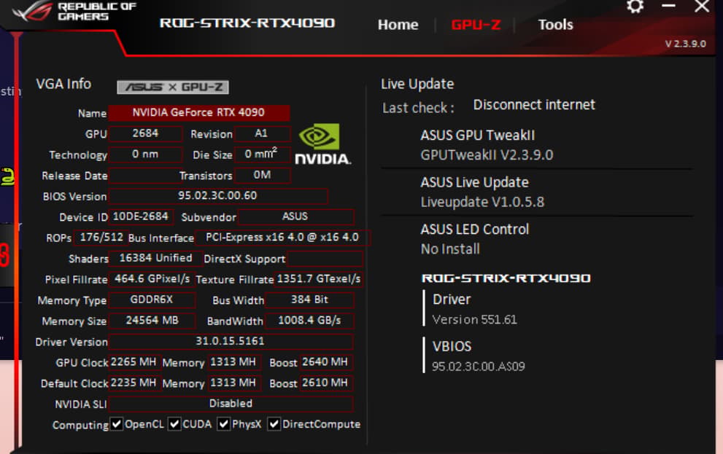
Task: Click the VGA Info heading
Action: [x=63, y=84]
